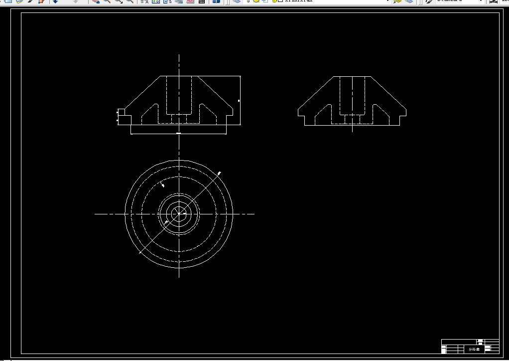This screenshot has height=361, width=509.
Task: Click the greyed Redo arrow
Action: (76, 1)
